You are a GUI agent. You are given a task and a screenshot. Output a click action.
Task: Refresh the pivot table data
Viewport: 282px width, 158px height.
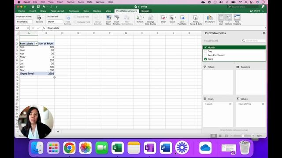140,19
